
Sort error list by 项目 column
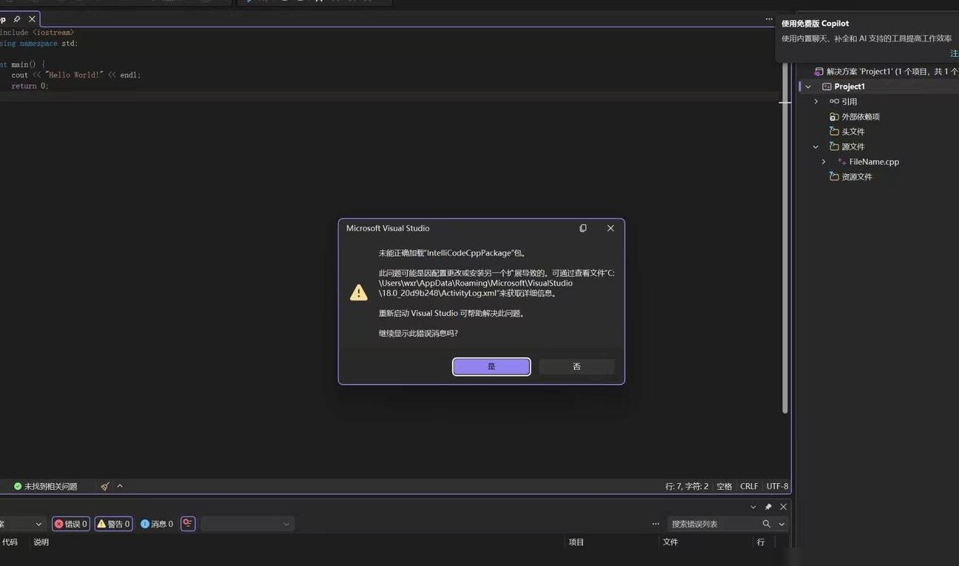click(576, 542)
